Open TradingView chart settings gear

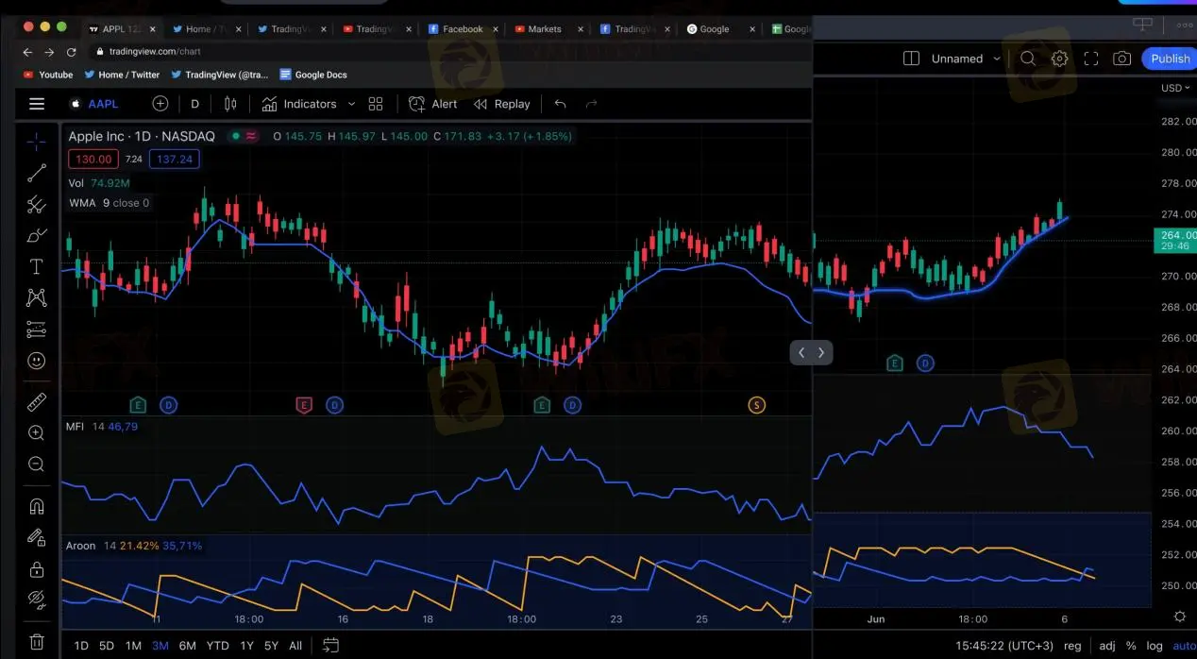point(1059,59)
